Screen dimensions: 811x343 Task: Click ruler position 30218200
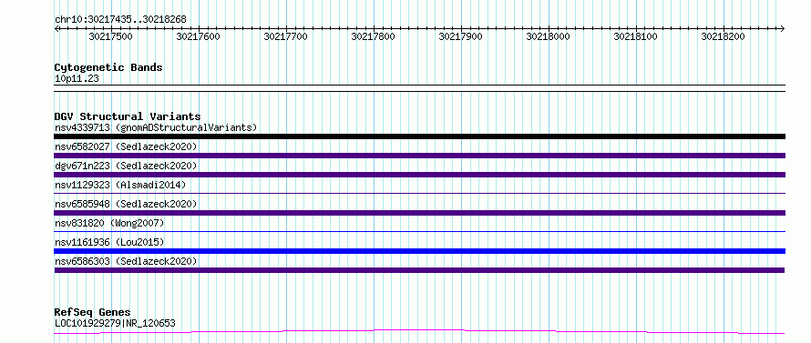click(723, 36)
